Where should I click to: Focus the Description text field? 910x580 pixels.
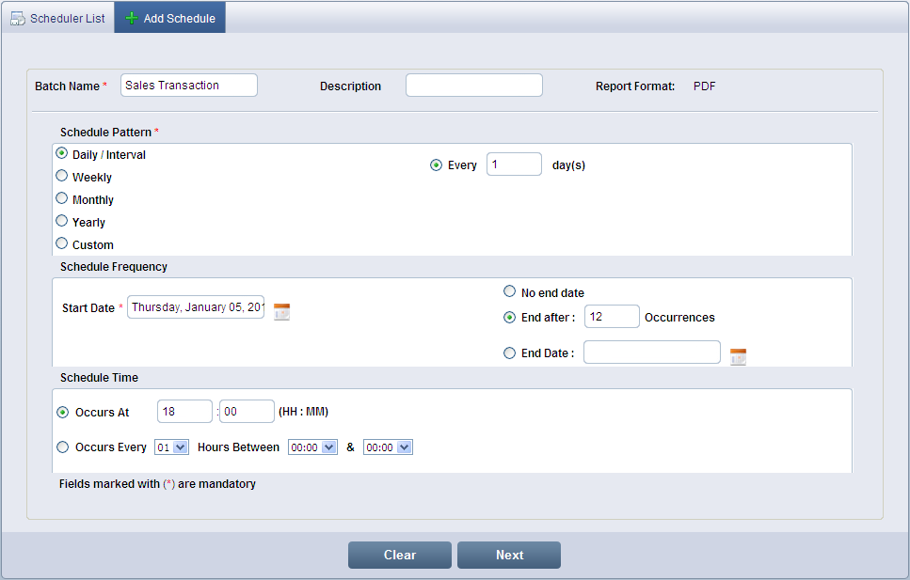[473, 86]
